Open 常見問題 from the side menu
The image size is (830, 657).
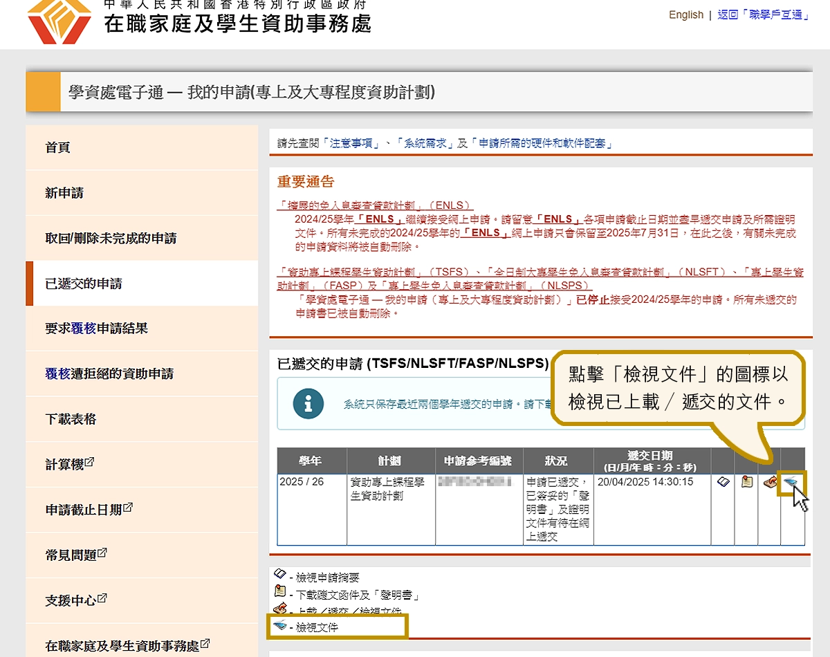142,555
